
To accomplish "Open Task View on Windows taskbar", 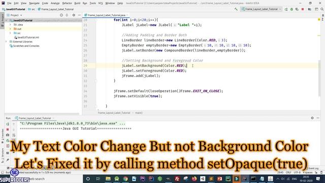I will [x=98, y=179].
